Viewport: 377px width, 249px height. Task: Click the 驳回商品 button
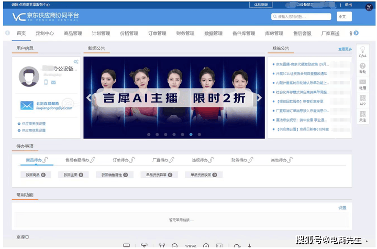coord(36,175)
